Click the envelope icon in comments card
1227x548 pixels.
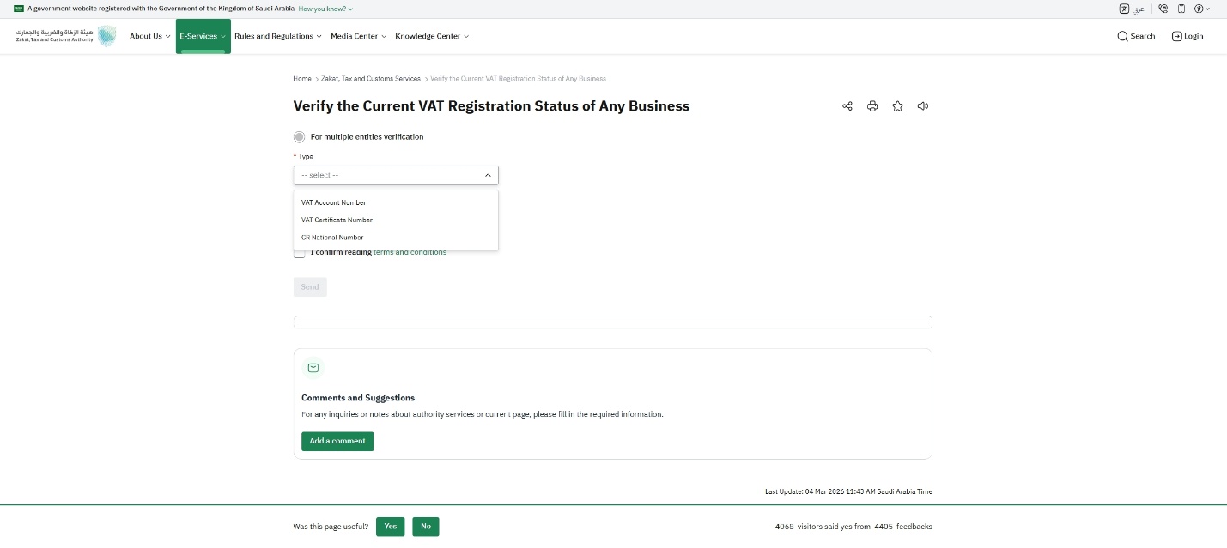pyautogui.click(x=313, y=368)
